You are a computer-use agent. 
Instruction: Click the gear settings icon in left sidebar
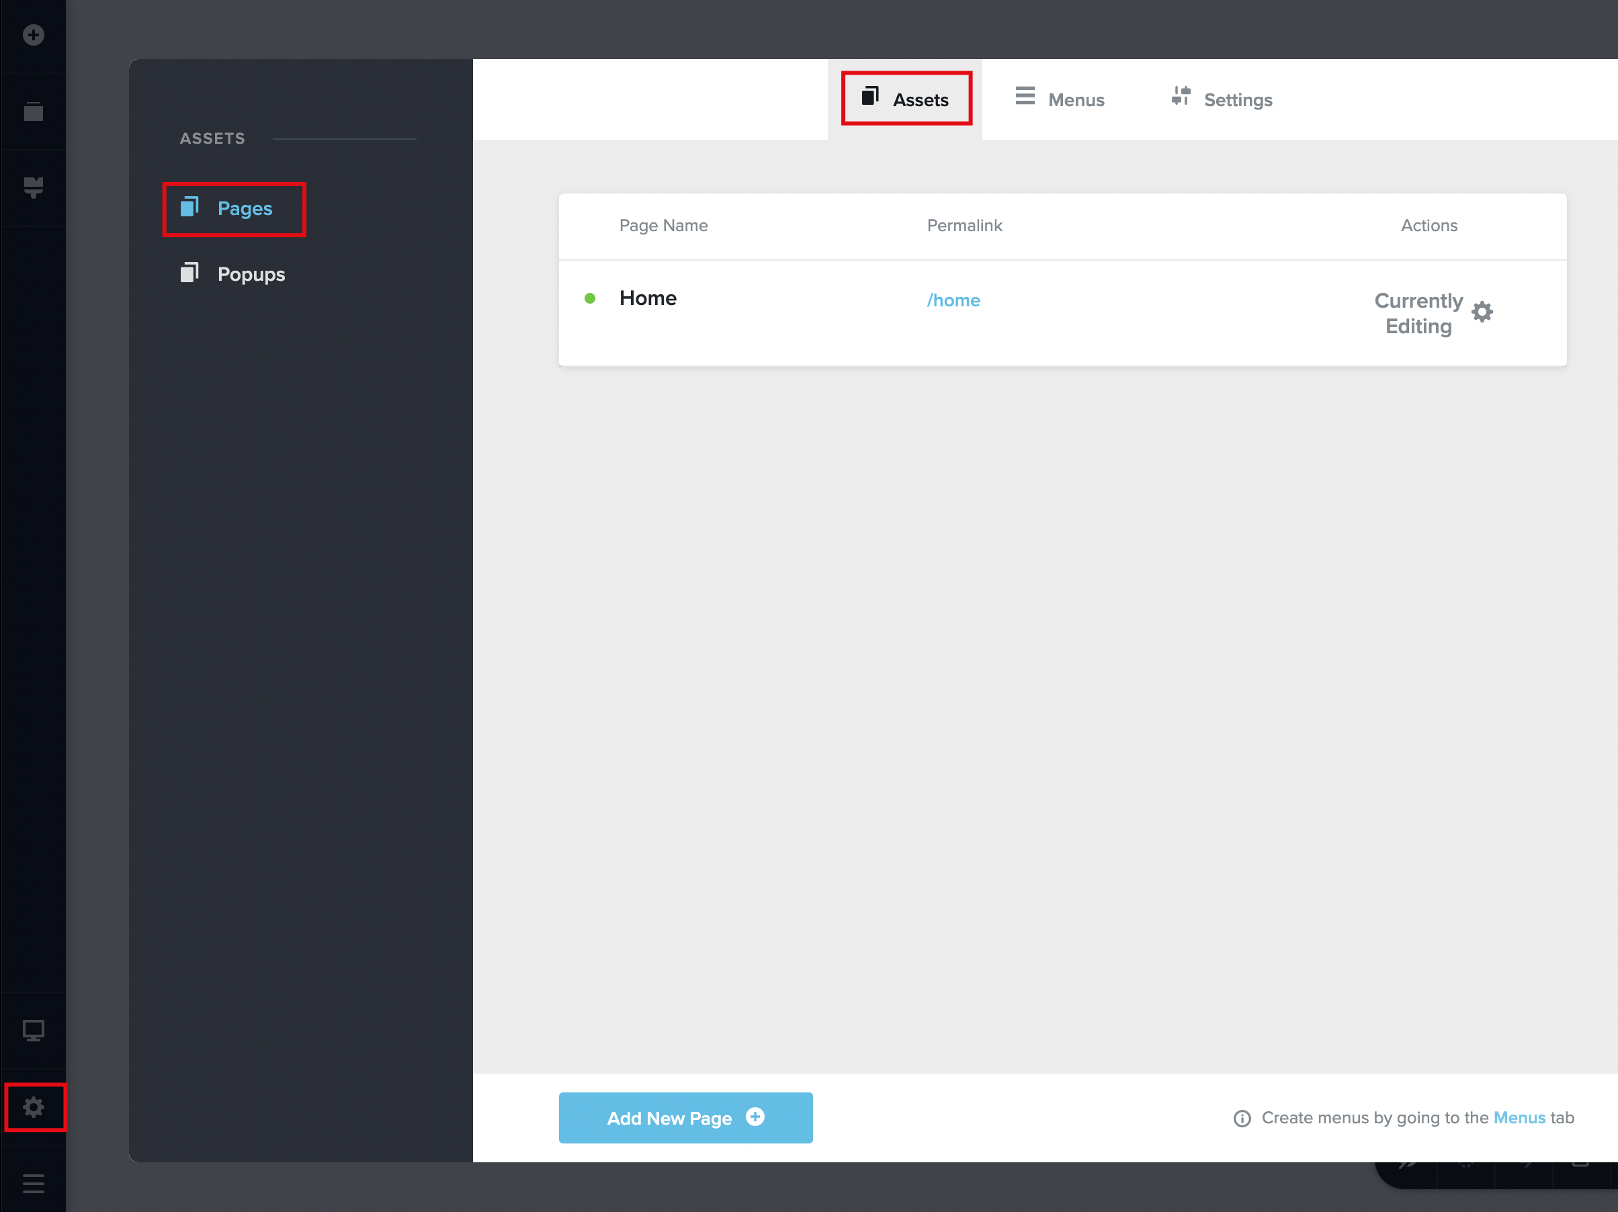(34, 1107)
